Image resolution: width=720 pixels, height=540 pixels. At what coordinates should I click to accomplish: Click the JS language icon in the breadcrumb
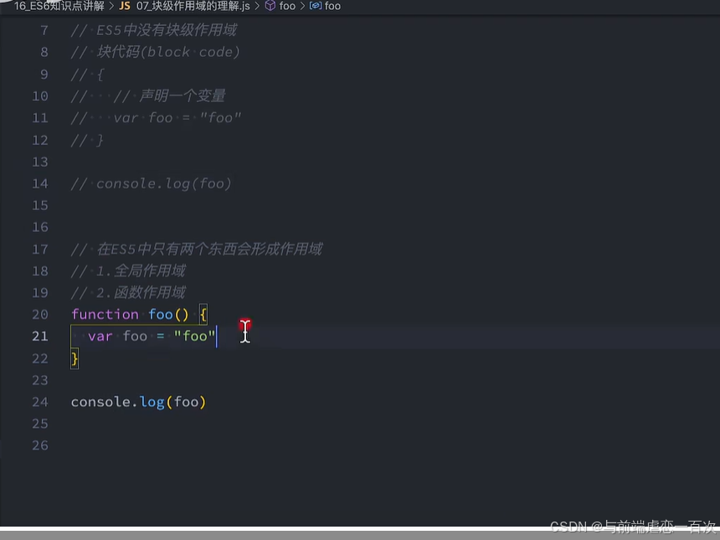[x=124, y=6]
